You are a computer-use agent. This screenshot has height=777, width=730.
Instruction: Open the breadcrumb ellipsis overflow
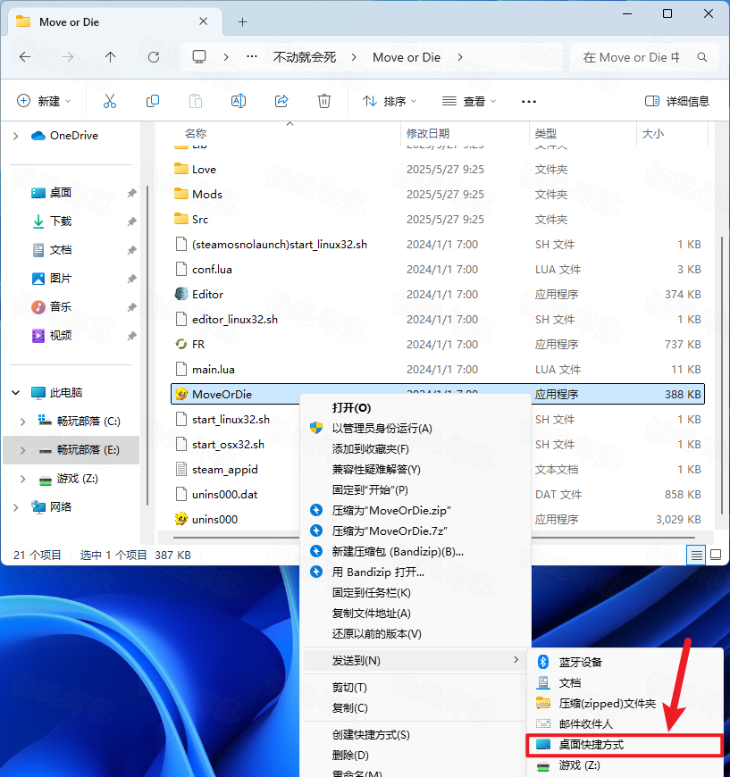252,57
